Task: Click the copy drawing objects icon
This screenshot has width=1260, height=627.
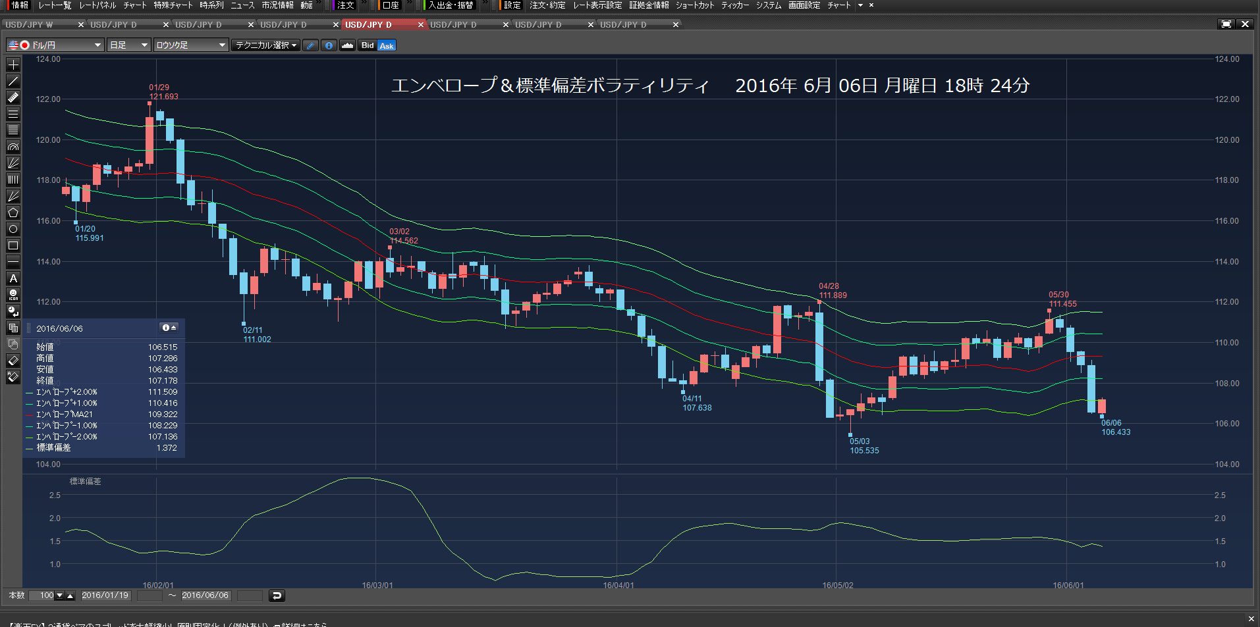Action: point(13,328)
